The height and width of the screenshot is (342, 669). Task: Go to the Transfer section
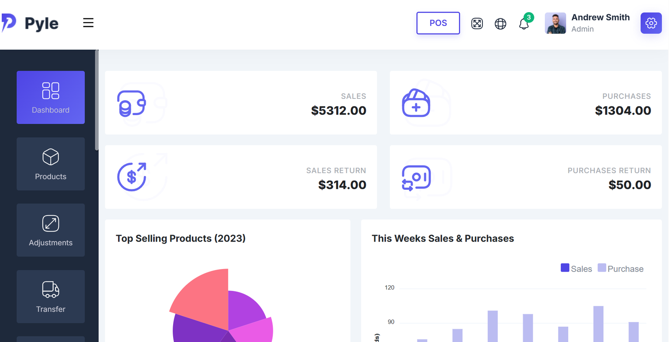pyautogui.click(x=51, y=297)
